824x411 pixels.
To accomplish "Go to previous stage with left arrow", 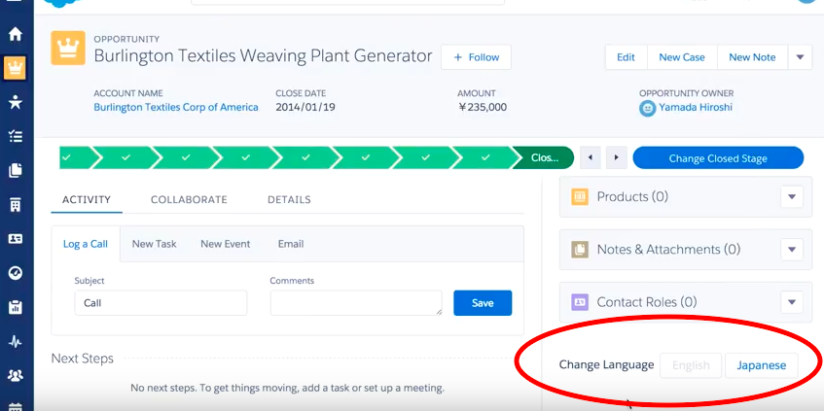I will [591, 158].
